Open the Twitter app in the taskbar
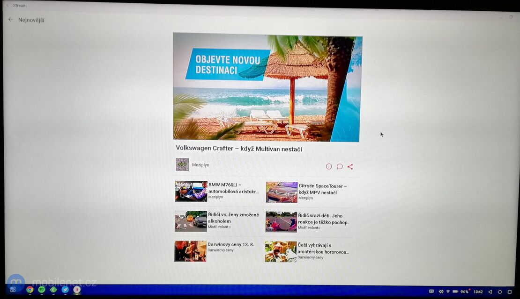 pyautogui.click(x=65, y=290)
